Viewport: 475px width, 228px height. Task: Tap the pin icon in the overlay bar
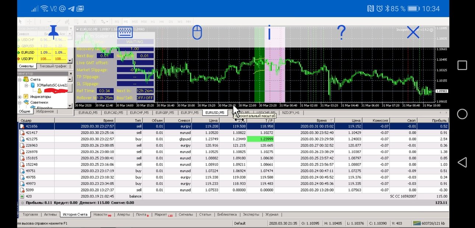click(x=54, y=32)
